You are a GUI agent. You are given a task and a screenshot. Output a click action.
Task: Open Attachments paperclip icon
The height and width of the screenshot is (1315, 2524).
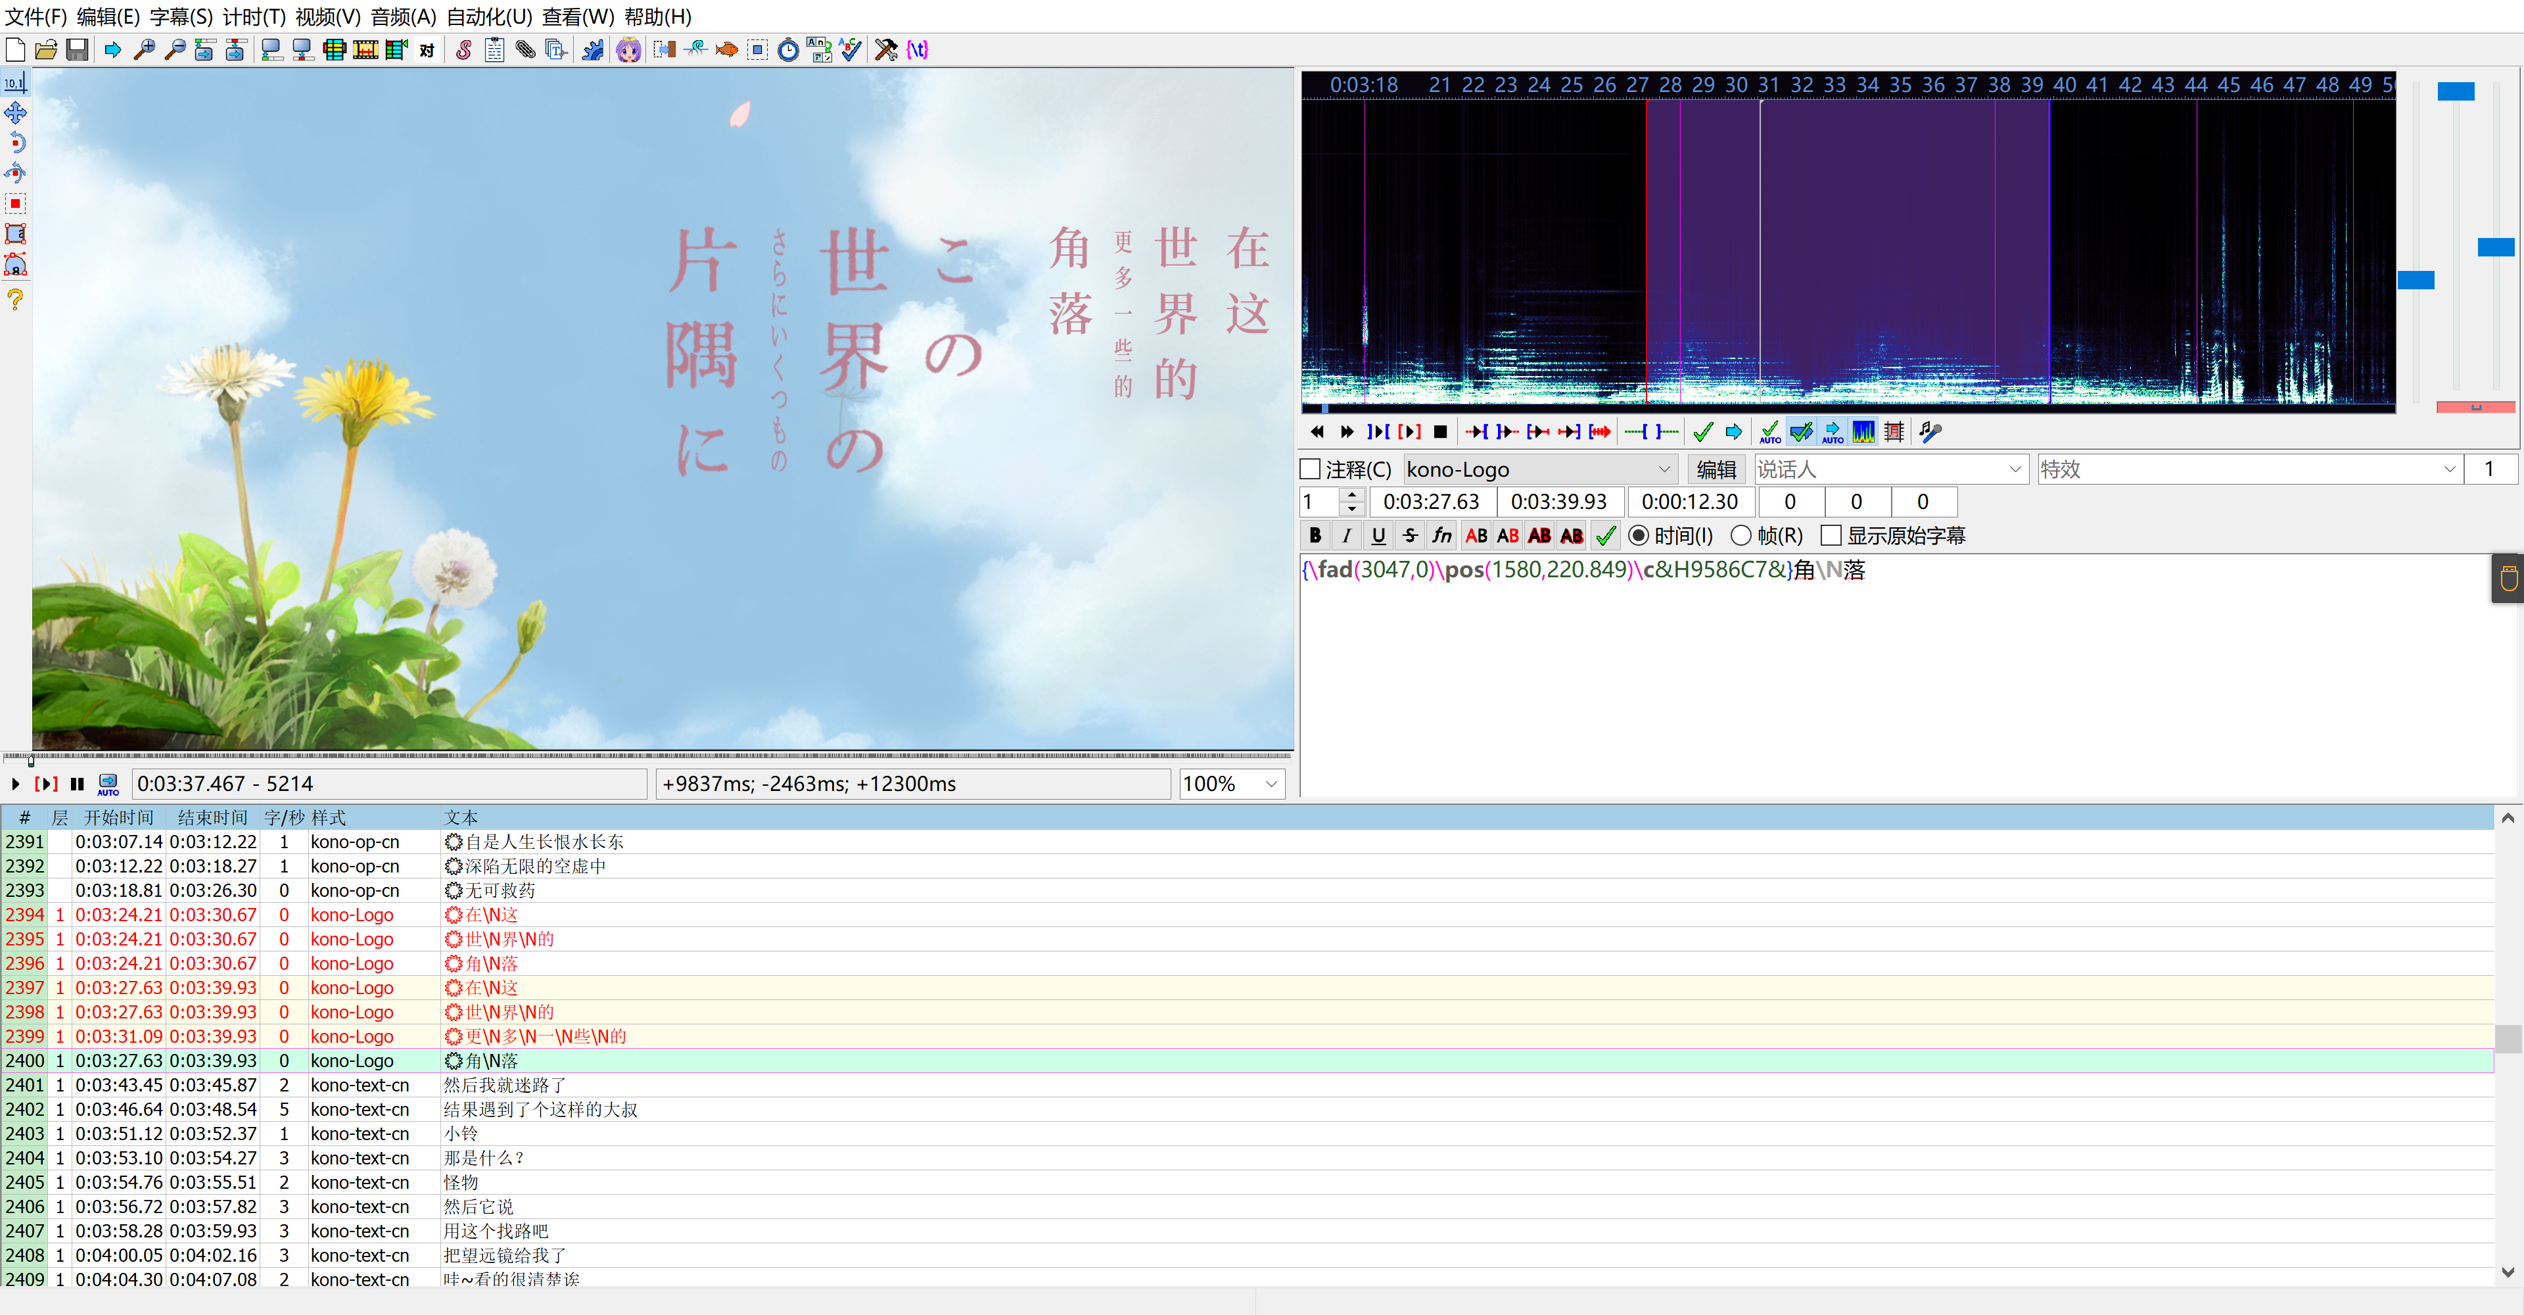click(526, 49)
